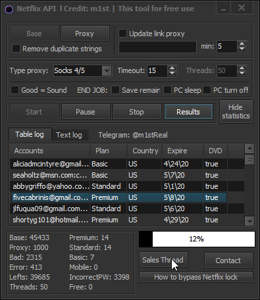
Task: Open the Sales Thread link button
Action: click(x=163, y=260)
